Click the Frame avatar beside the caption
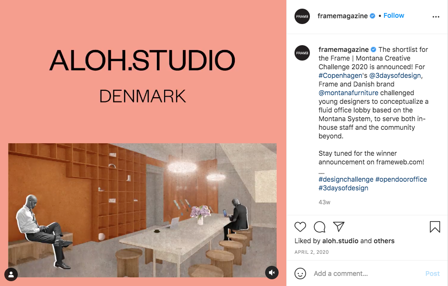 pyautogui.click(x=302, y=53)
